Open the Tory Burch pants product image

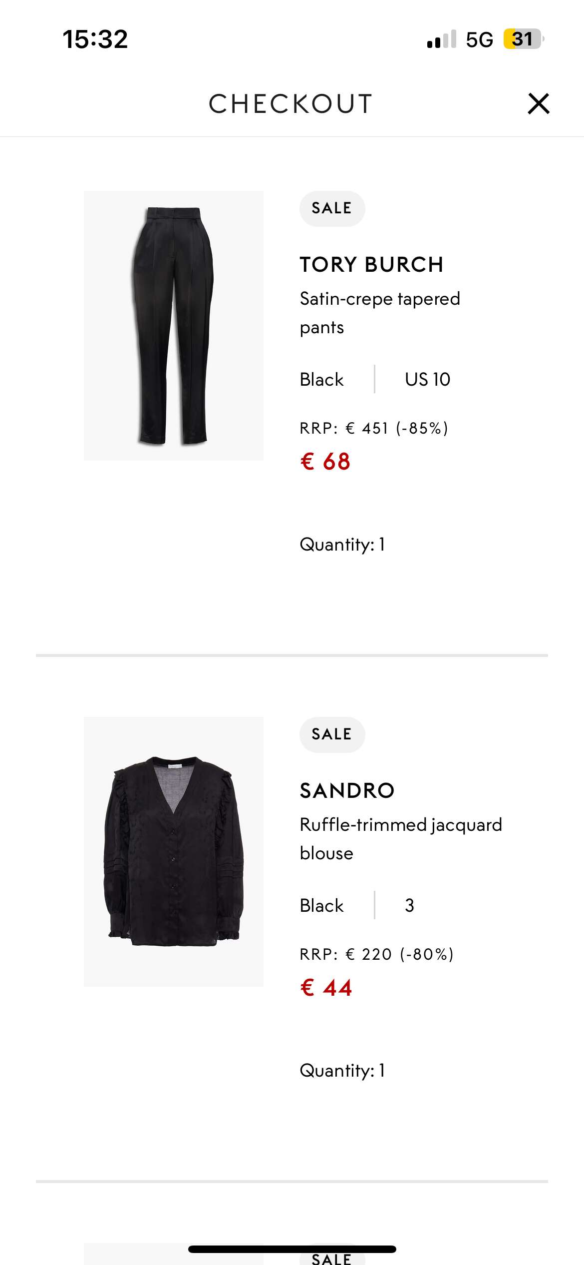coord(174,326)
